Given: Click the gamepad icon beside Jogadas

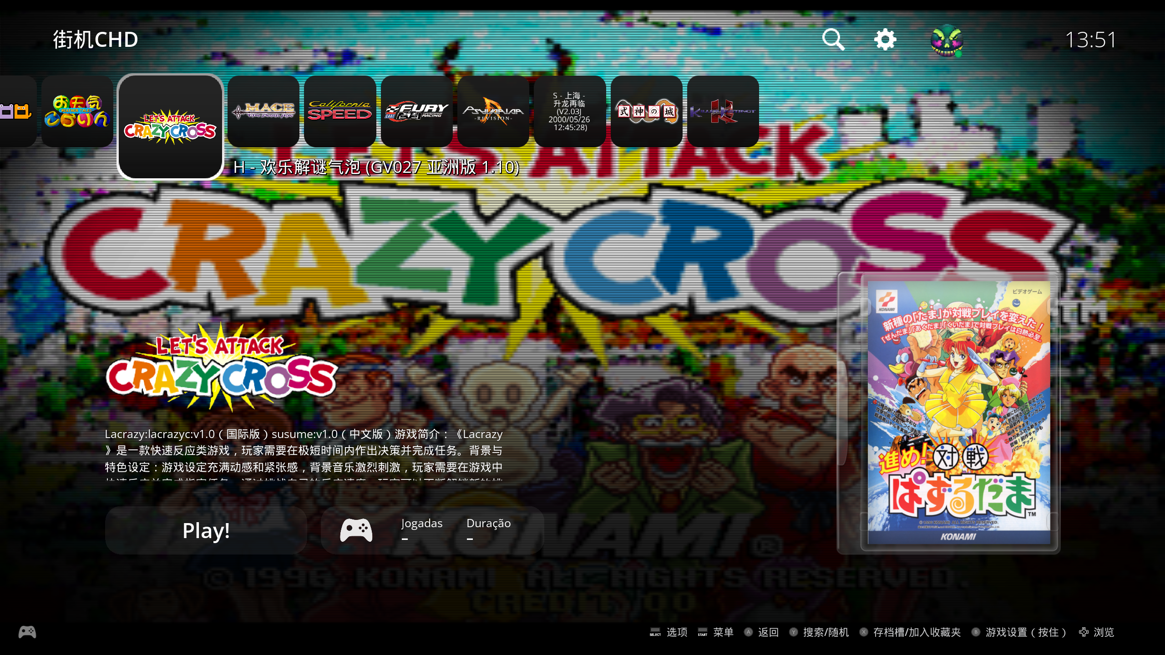Looking at the screenshot, I should tap(356, 530).
